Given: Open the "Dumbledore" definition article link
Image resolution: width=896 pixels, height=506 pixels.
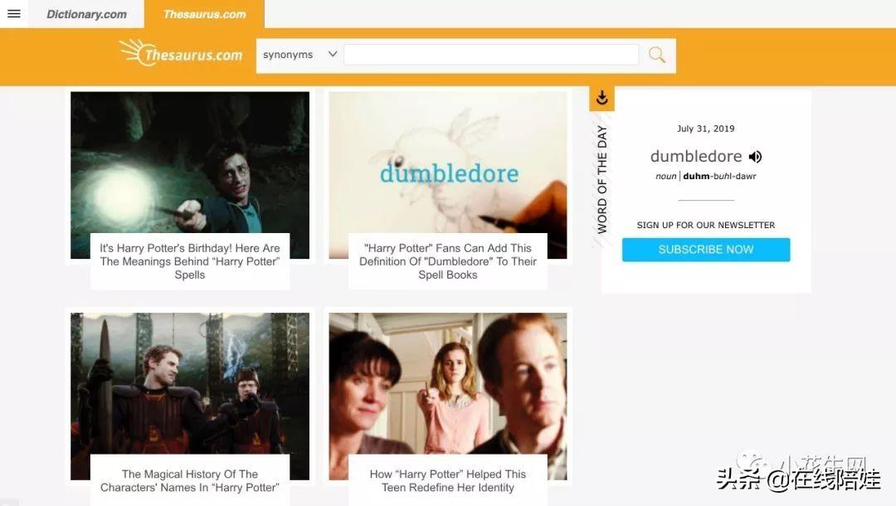Looking at the screenshot, I should [448, 261].
